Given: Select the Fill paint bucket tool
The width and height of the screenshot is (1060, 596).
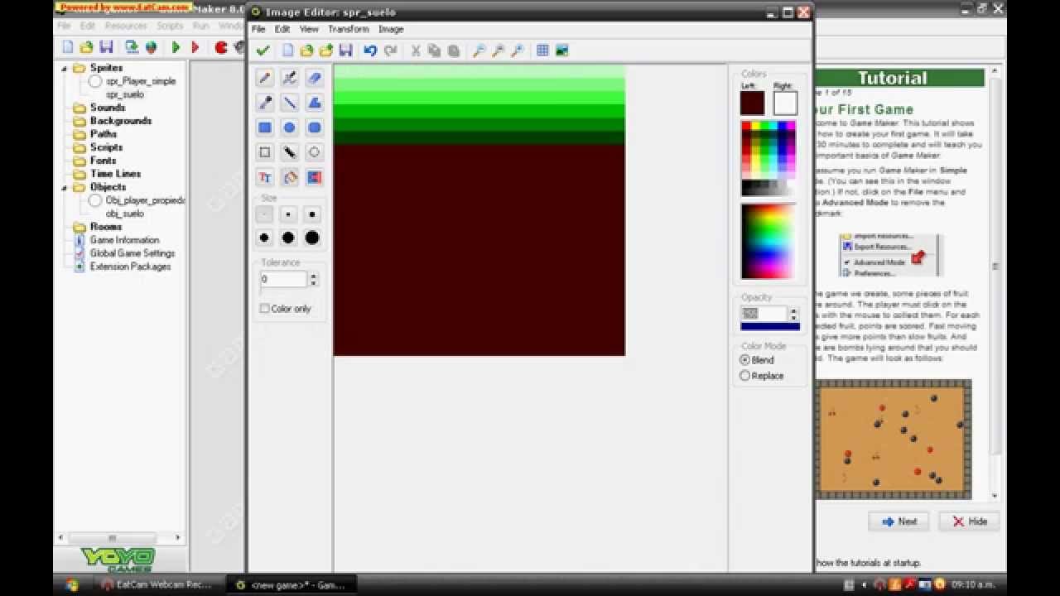Looking at the screenshot, I should pyautogui.click(x=290, y=177).
